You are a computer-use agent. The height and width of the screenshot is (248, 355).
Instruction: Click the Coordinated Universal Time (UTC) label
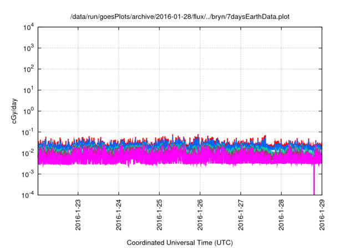tap(180, 242)
